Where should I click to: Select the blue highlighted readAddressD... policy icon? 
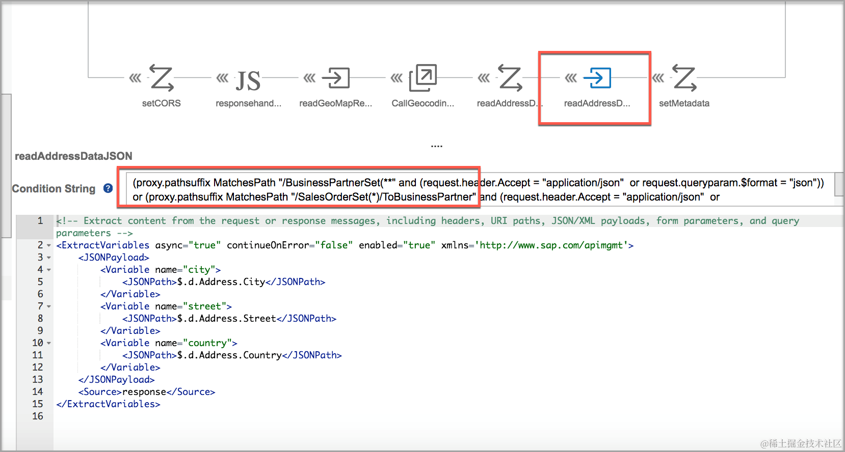(x=597, y=78)
